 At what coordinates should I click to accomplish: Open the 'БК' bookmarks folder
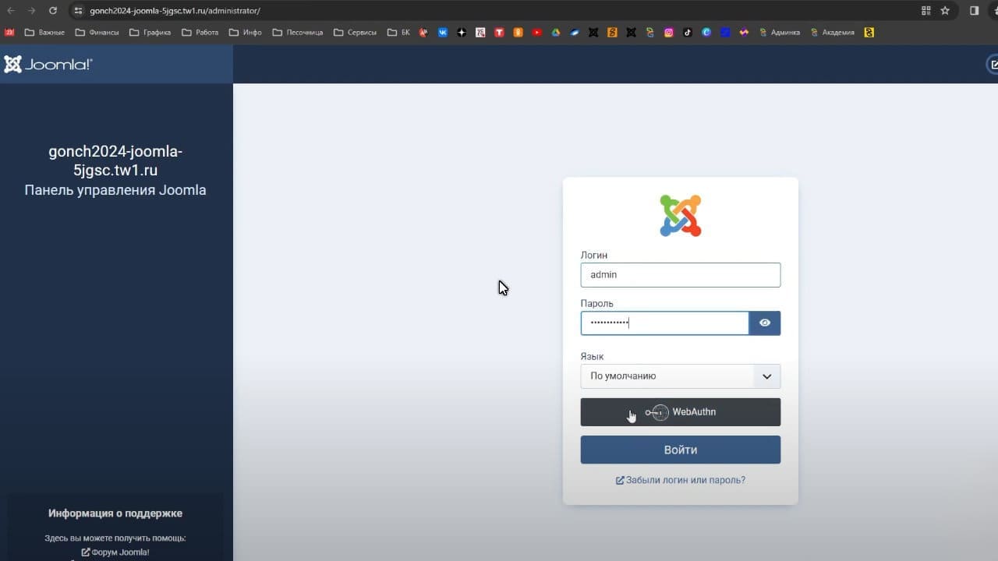tap(398, 33)
